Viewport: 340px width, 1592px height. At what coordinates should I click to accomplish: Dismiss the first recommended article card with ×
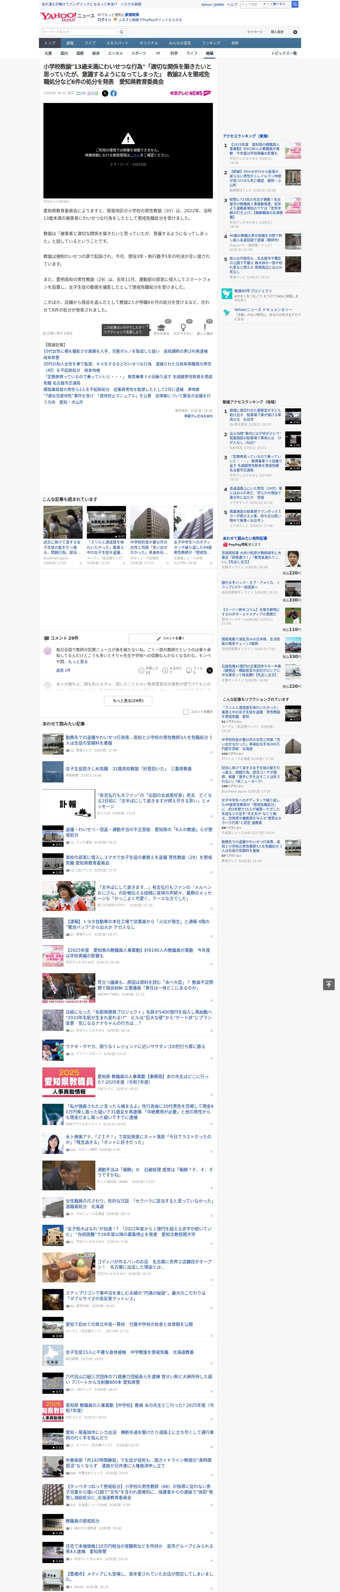click(80, 563)
